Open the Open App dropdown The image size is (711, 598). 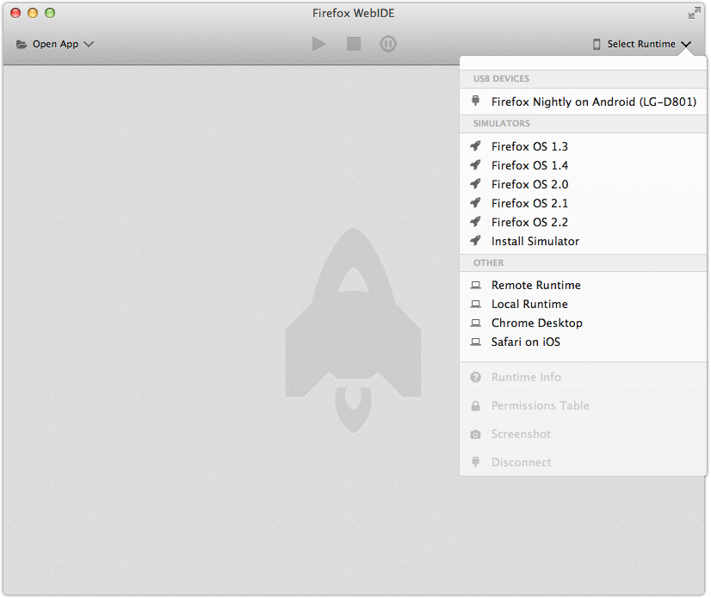tap(55, 44)
